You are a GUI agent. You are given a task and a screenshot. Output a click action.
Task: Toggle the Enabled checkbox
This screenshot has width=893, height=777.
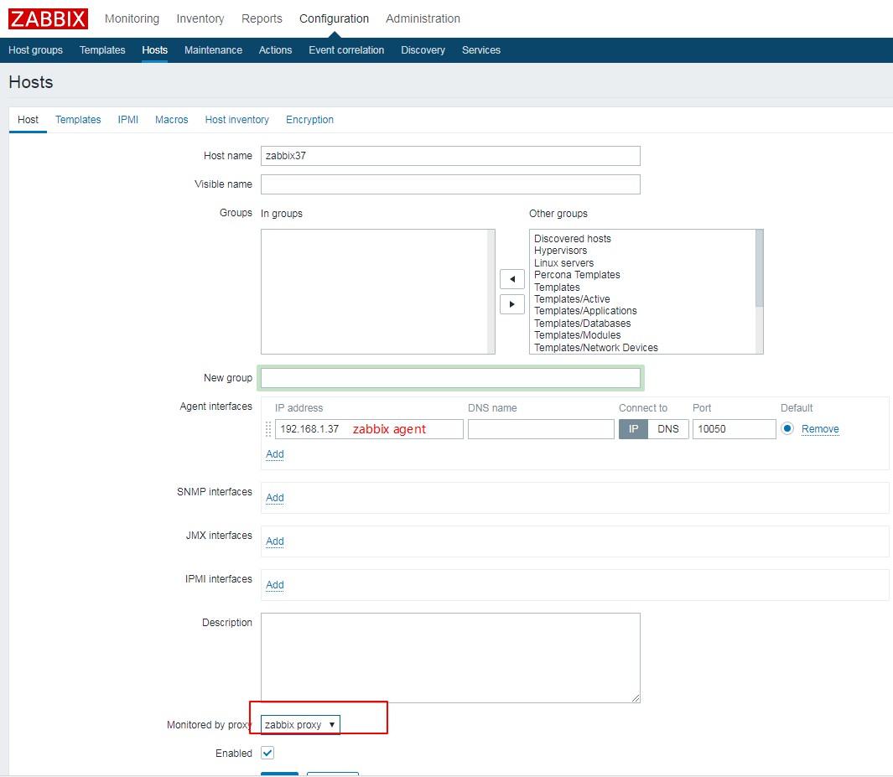point(267,754)
